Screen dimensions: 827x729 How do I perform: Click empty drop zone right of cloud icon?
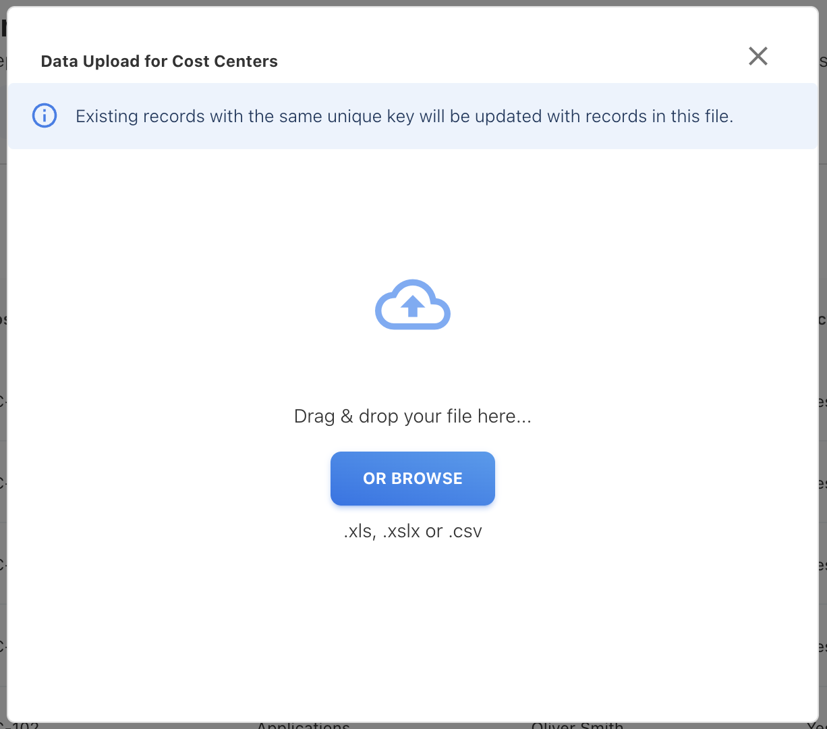pos(607,304)
